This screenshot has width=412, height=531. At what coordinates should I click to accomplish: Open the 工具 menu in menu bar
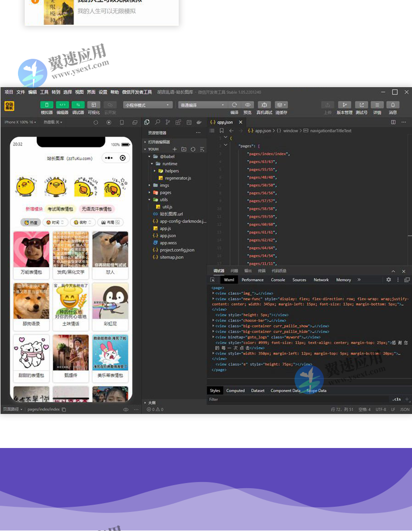[x=44, y=92]
